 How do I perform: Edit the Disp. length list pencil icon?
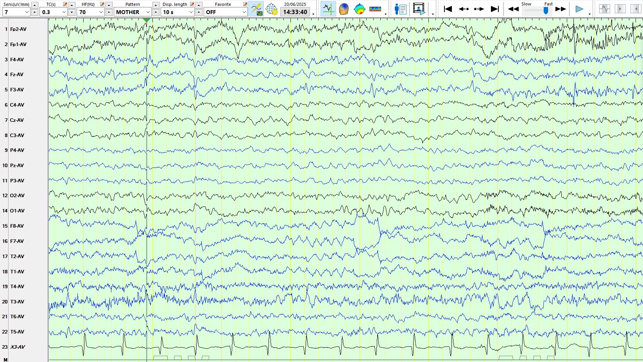click(192, 4)
